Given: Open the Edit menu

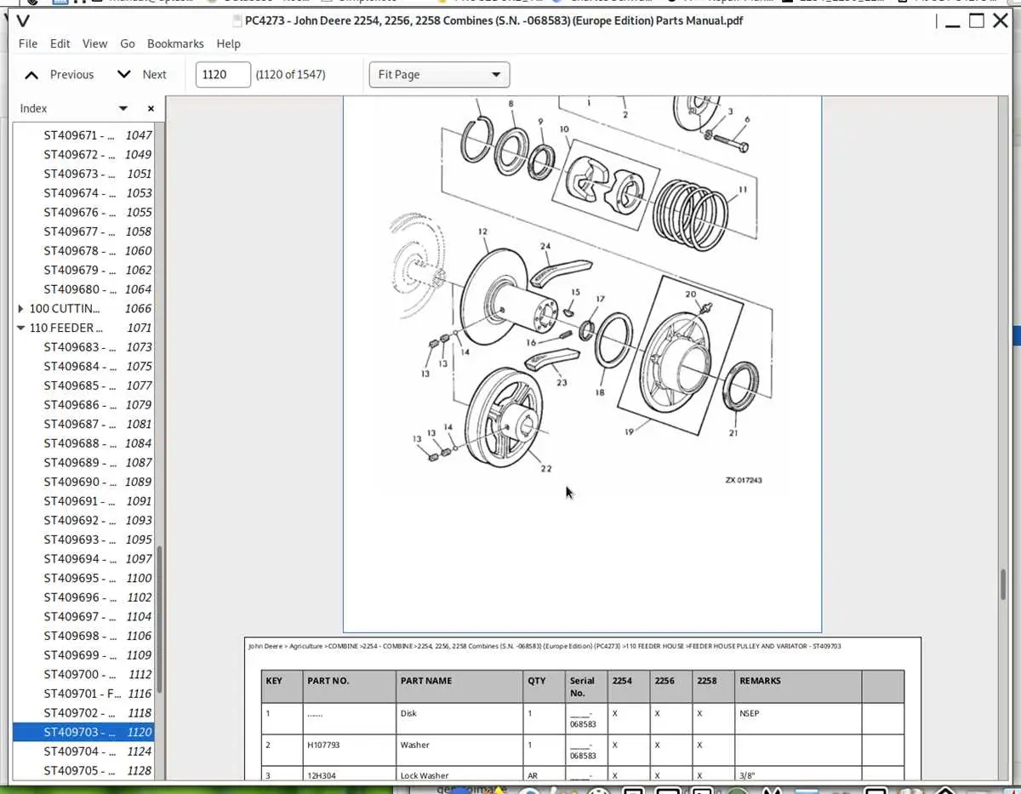Looking at the screenshot, I should click(x=60, y=43).
